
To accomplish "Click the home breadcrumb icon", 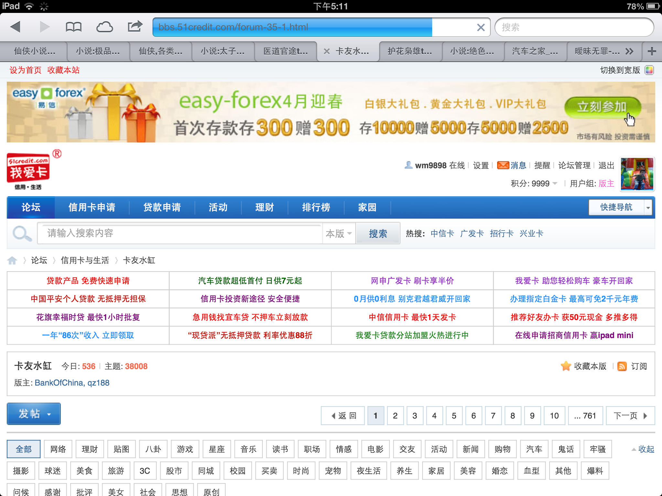I will (12, 260).
